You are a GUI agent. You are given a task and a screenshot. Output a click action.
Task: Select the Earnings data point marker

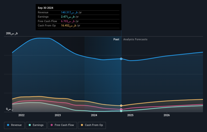coord(121,111)
